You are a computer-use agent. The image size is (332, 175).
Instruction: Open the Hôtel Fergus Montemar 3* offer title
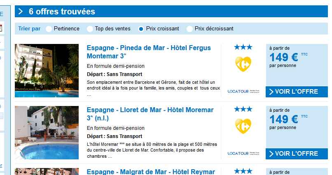click(x=149, y=51)
